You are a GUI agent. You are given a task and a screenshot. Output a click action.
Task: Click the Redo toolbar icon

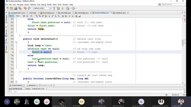tap(29, 8)
